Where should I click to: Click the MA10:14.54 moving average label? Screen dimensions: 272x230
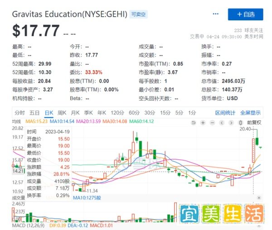coord(62,121)
